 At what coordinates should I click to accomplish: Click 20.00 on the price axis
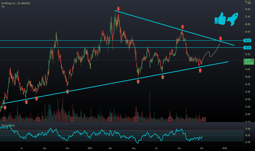click(x=248, y=114)
